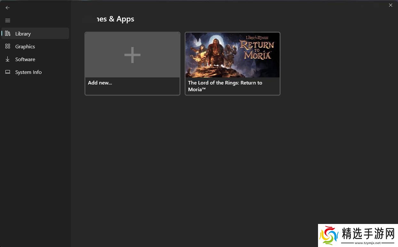Go to the Software page label
This screenshot has width=398, height=247.
(25, 59)
